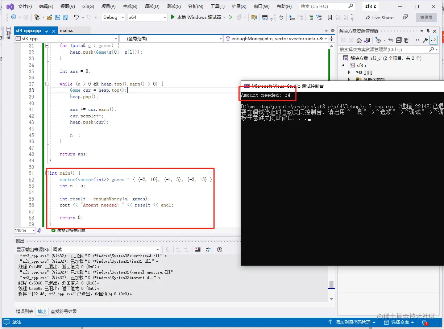Switch to the main.c tab
444x329 pixels.
pyautogui.click(x=67, y=30)
